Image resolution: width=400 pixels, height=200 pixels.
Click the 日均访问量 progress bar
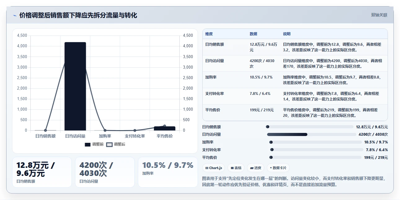[312, 134]
